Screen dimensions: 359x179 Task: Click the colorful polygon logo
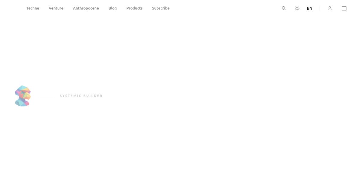[x=23, y=96]
